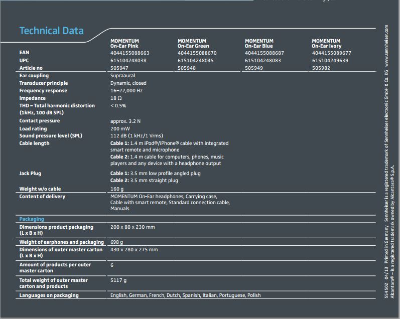This screenshot has width=400, height=319.
Task: Select Ivory article number 505982
Action: tap(321, 68)
